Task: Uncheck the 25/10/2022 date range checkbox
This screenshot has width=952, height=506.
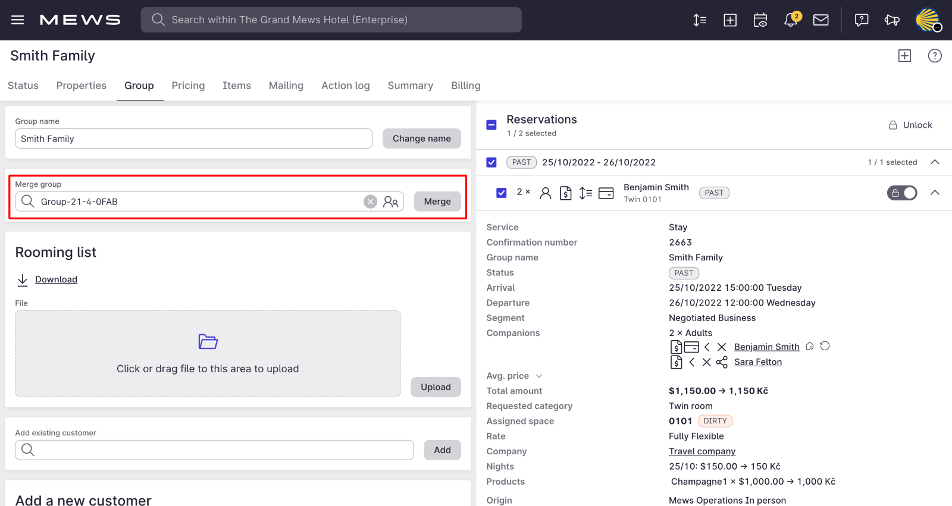Action: coord(491,162)
